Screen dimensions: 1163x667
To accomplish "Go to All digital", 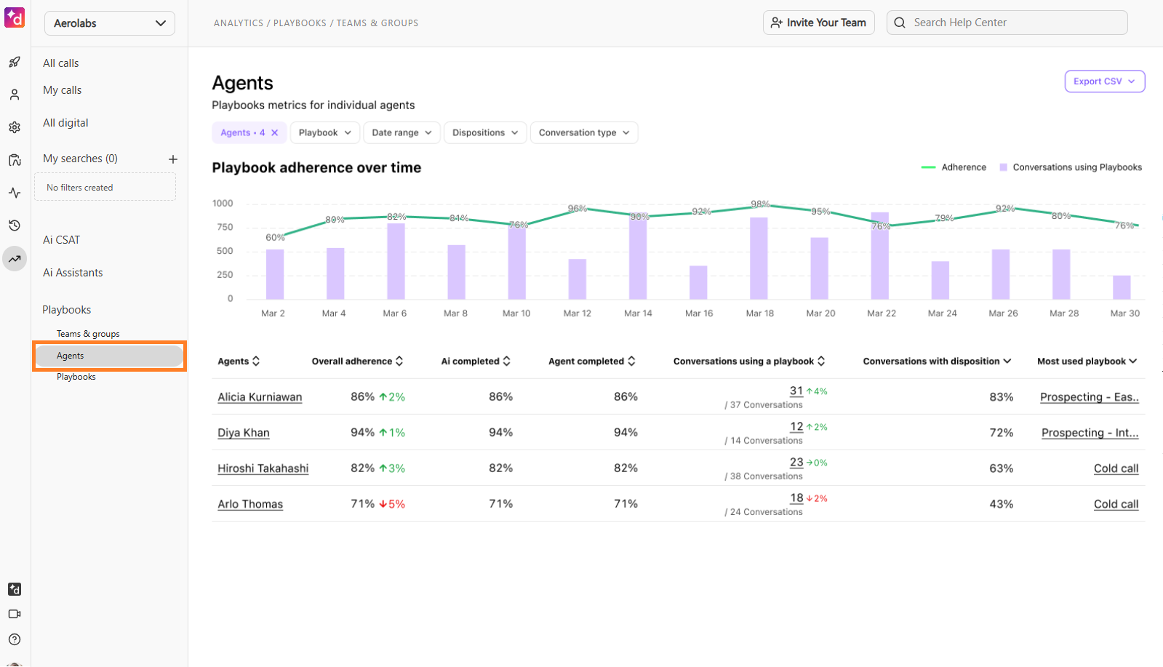I will pos(65,123).
